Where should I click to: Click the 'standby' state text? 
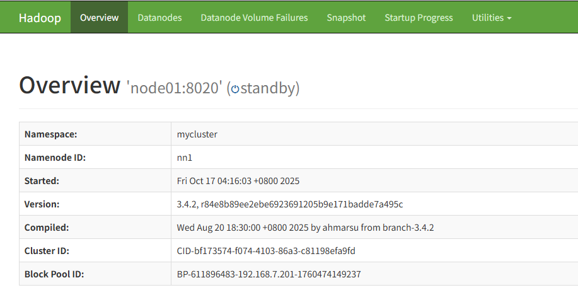267,88
